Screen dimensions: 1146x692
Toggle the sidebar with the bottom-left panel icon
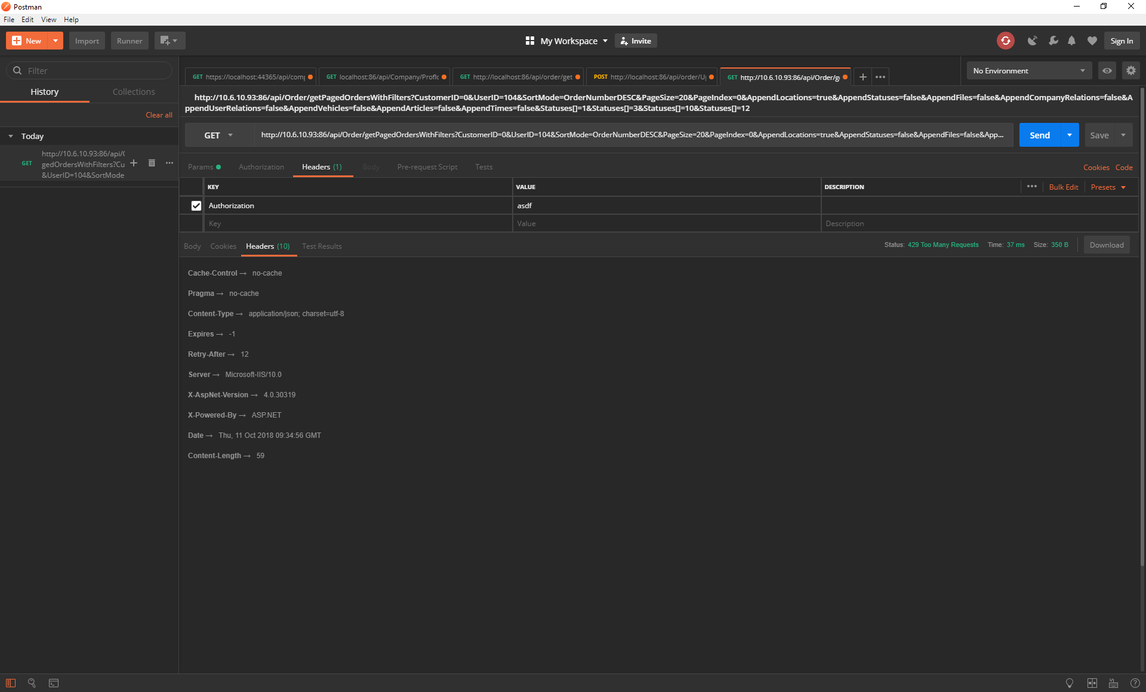[10, 683]
